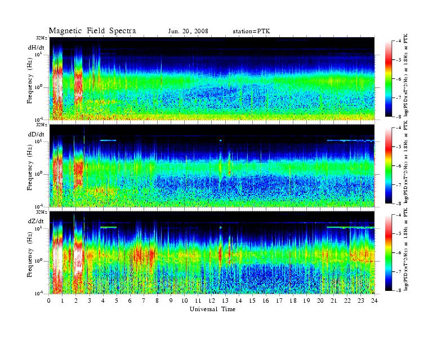Click hour "21" on the Universal Time axis
Image resolution: width=446 pixels, height=345 pixels.
point(333,300)
